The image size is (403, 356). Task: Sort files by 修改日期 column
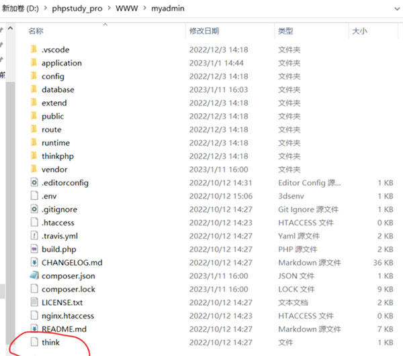point(204,31)
